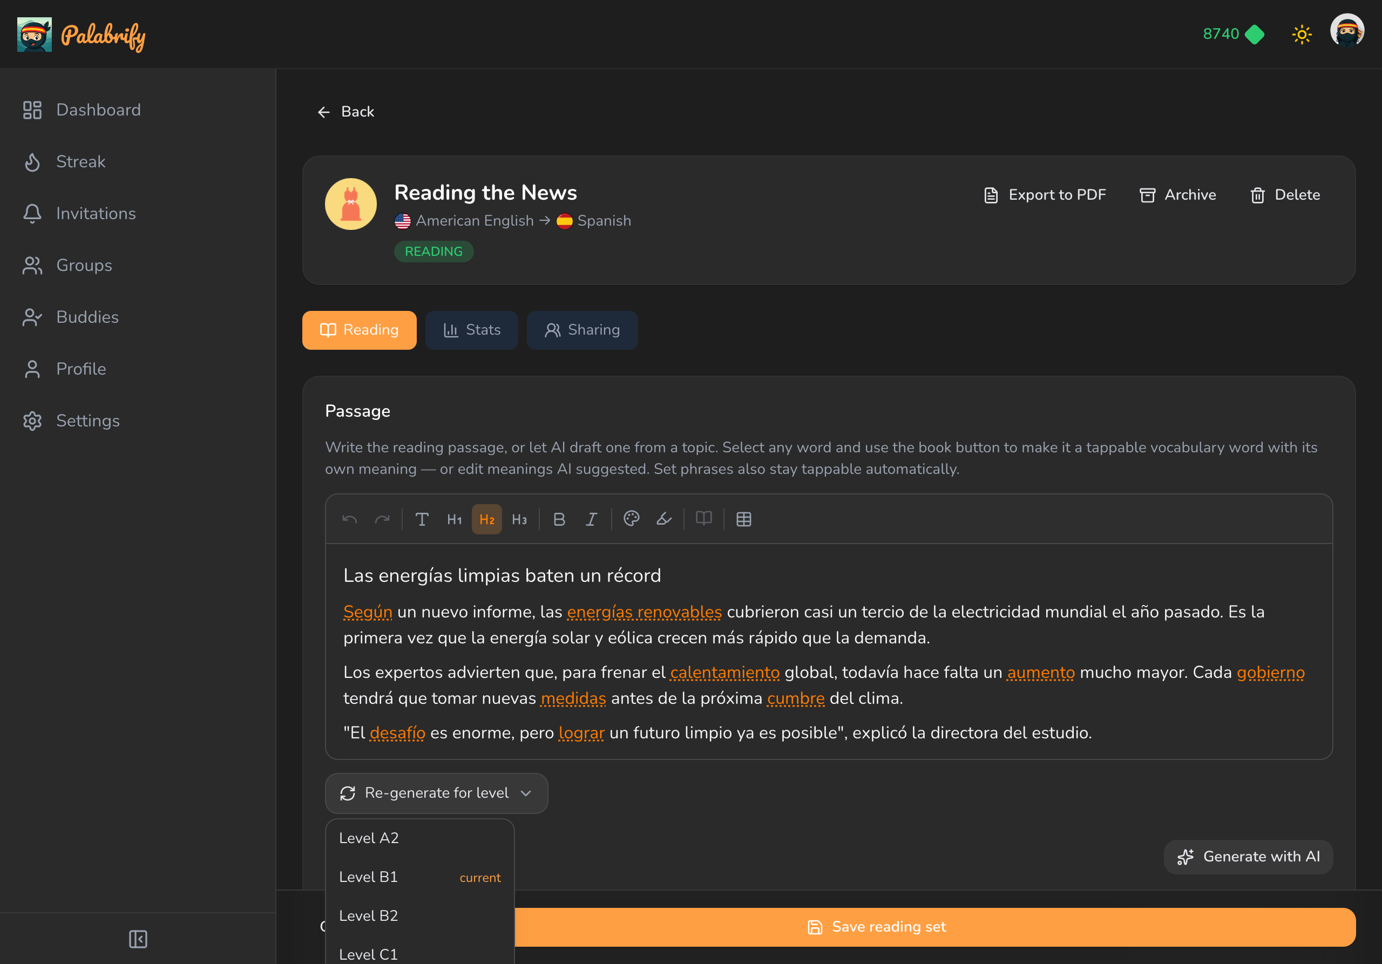This screenshot has width=1382, height=964.
Task: Click 'American English' language label
Action: [x=475, y=221]
